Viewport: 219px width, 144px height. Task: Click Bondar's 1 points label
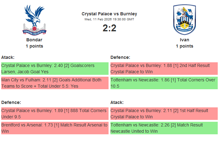(34, 46)
